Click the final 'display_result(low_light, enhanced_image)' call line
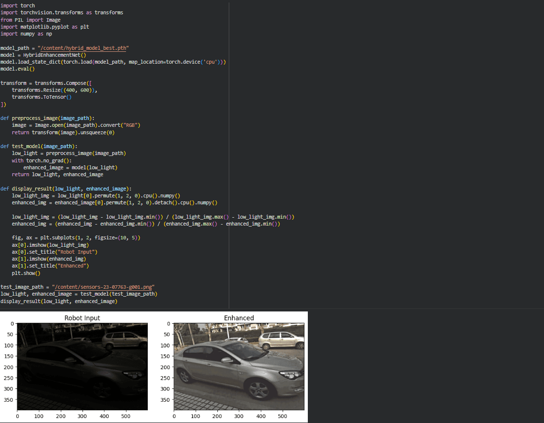Screen dimensions: 544x423 [59, 301]
